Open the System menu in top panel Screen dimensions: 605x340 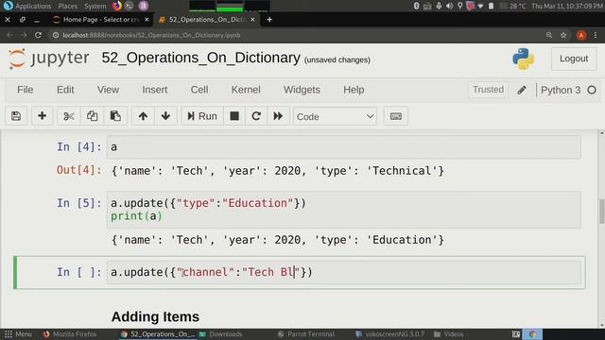95,6
